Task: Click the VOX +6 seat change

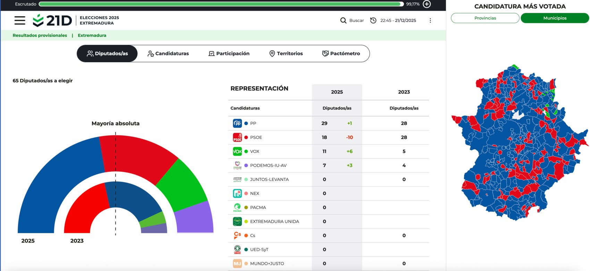Action: click(349, 151)
